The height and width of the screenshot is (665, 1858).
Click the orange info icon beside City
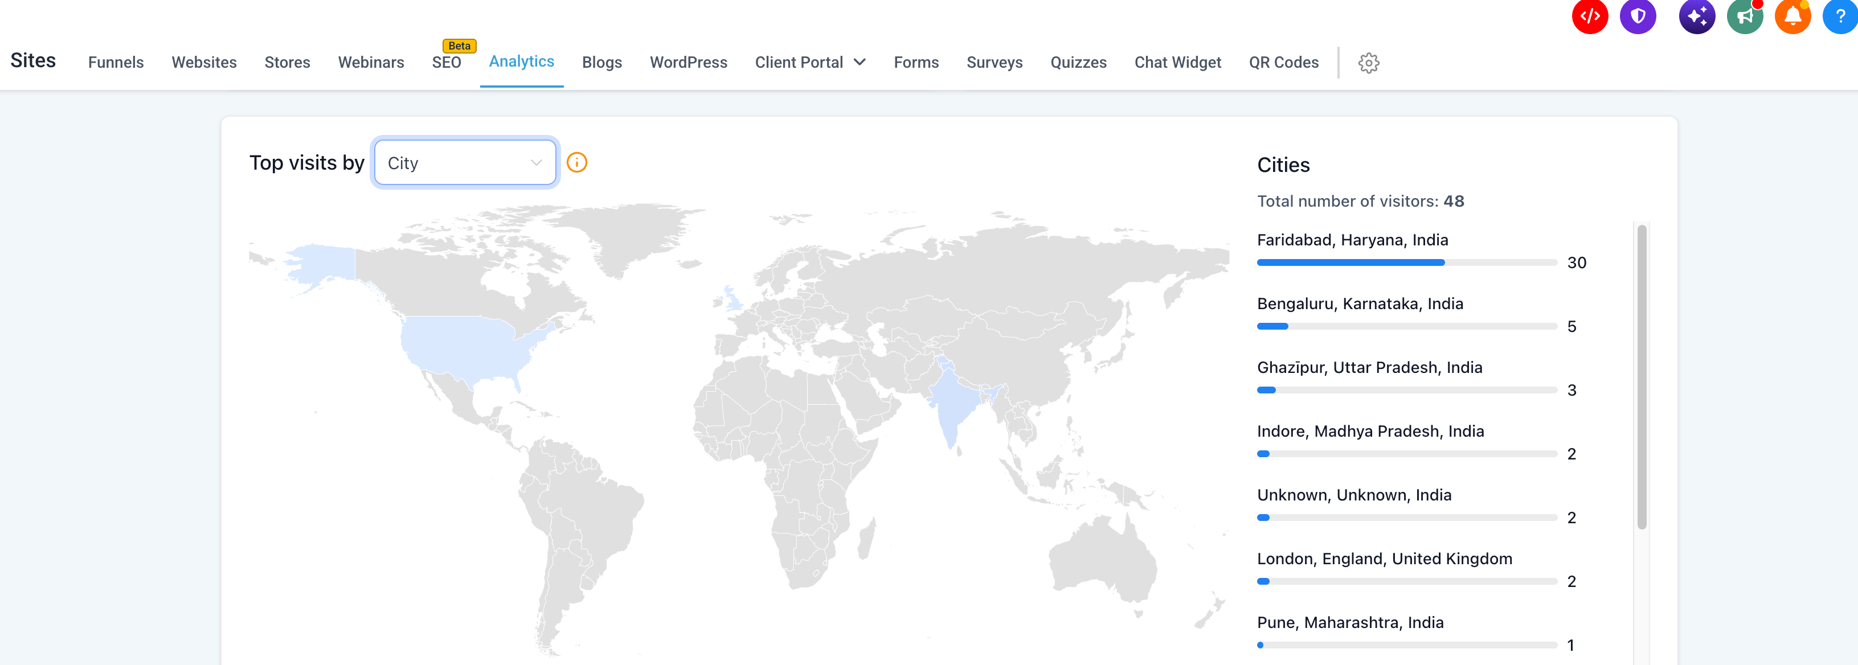pos(576,162)
